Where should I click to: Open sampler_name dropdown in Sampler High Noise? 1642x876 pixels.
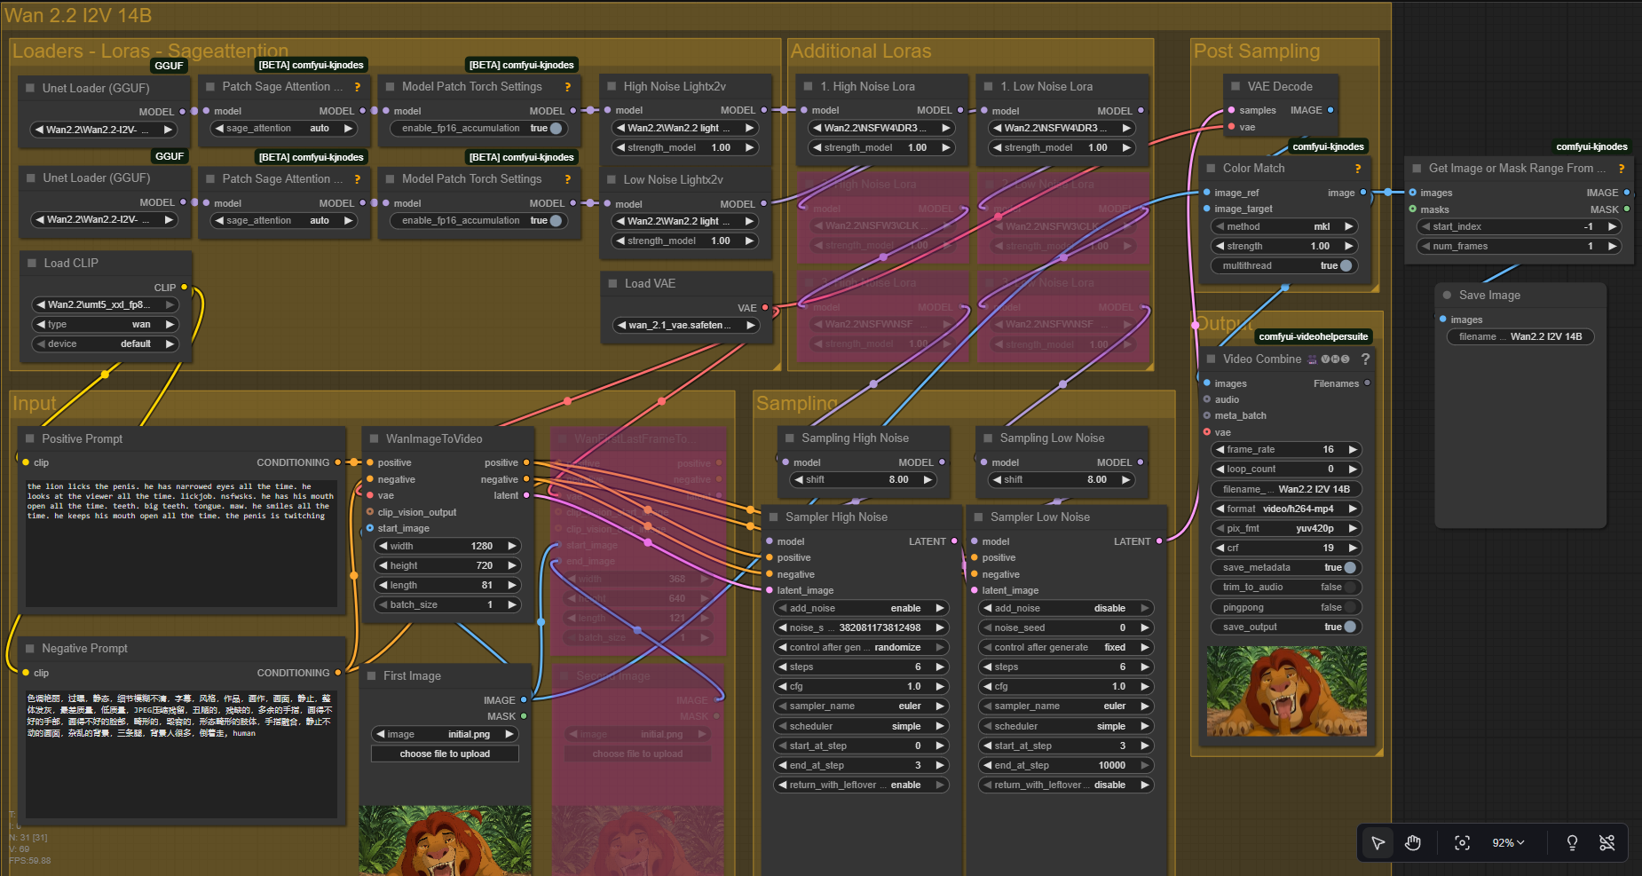click(x=861, y=706)
